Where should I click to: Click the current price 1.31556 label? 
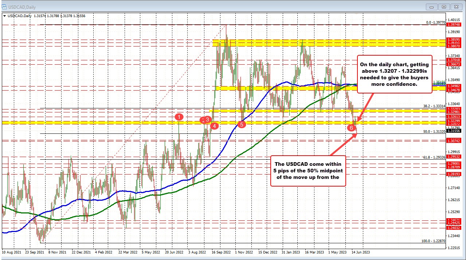[455, 131]
